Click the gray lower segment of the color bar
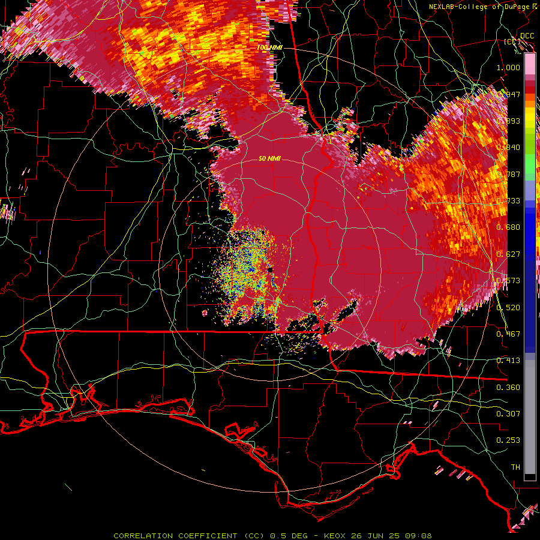This screenshot has height=540, width=540. click(530, 417)
